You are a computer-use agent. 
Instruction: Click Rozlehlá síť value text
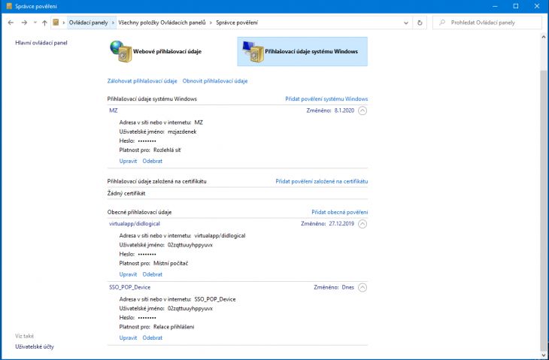click(167, 150)
